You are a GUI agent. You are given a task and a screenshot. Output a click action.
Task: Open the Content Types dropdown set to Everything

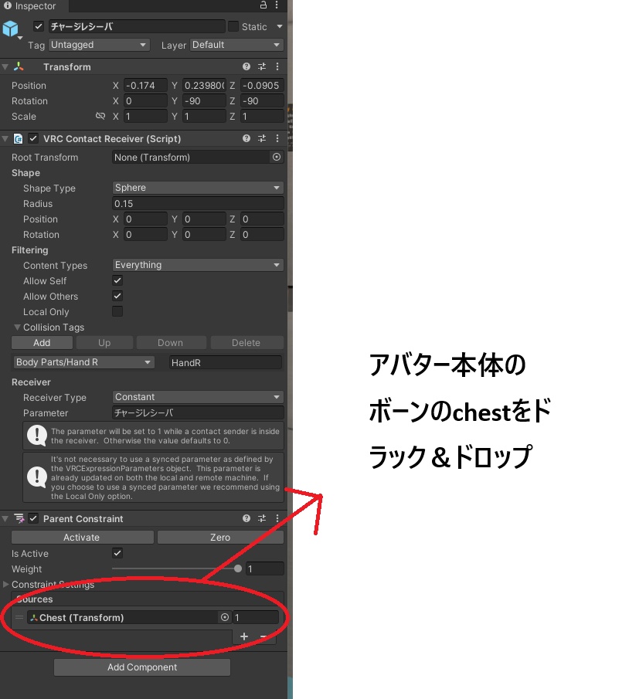(197, 265)
